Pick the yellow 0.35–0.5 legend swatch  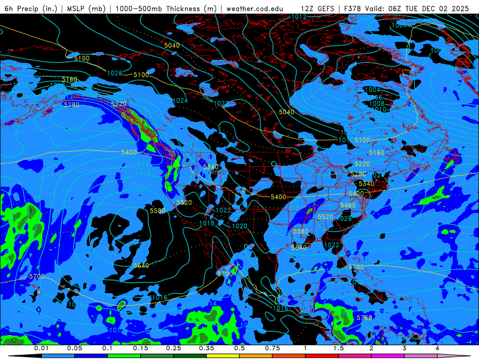tap(223, 356)
